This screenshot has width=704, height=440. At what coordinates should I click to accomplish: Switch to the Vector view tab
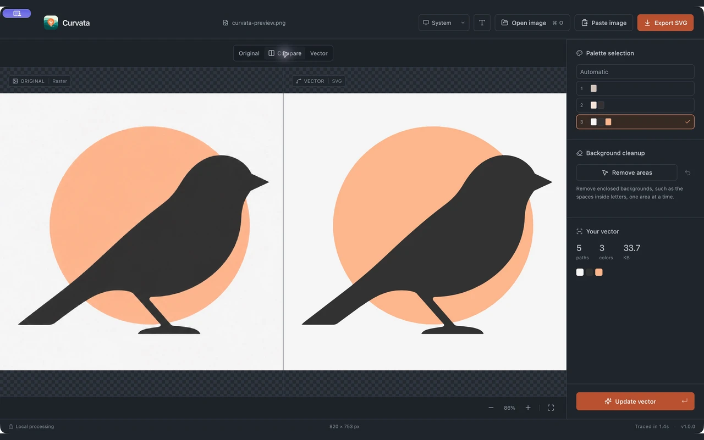[x=319, y=53]
